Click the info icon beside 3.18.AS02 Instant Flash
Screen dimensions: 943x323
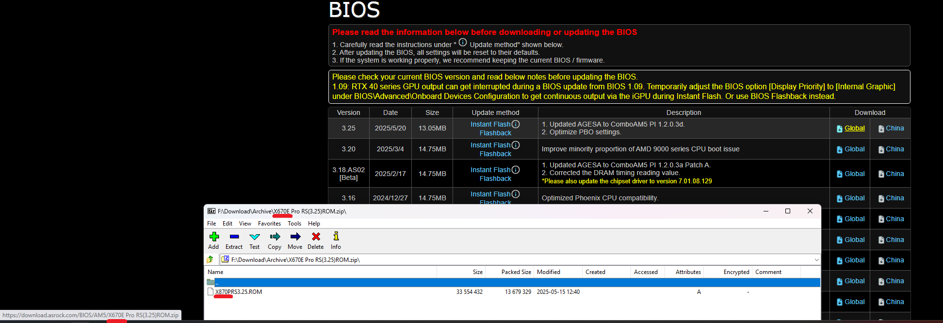pyautogui.click(x=516, y=170)
